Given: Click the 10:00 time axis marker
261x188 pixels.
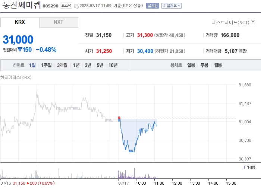Looking at the screenshot, I should click(x=141, y=183).
